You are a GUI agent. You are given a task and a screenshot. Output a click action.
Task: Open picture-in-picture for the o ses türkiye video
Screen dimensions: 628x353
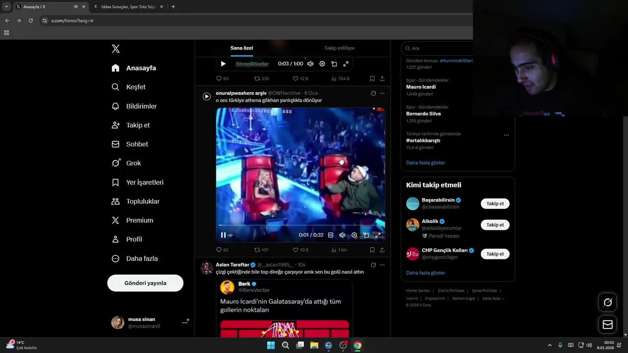pos(366,235)
